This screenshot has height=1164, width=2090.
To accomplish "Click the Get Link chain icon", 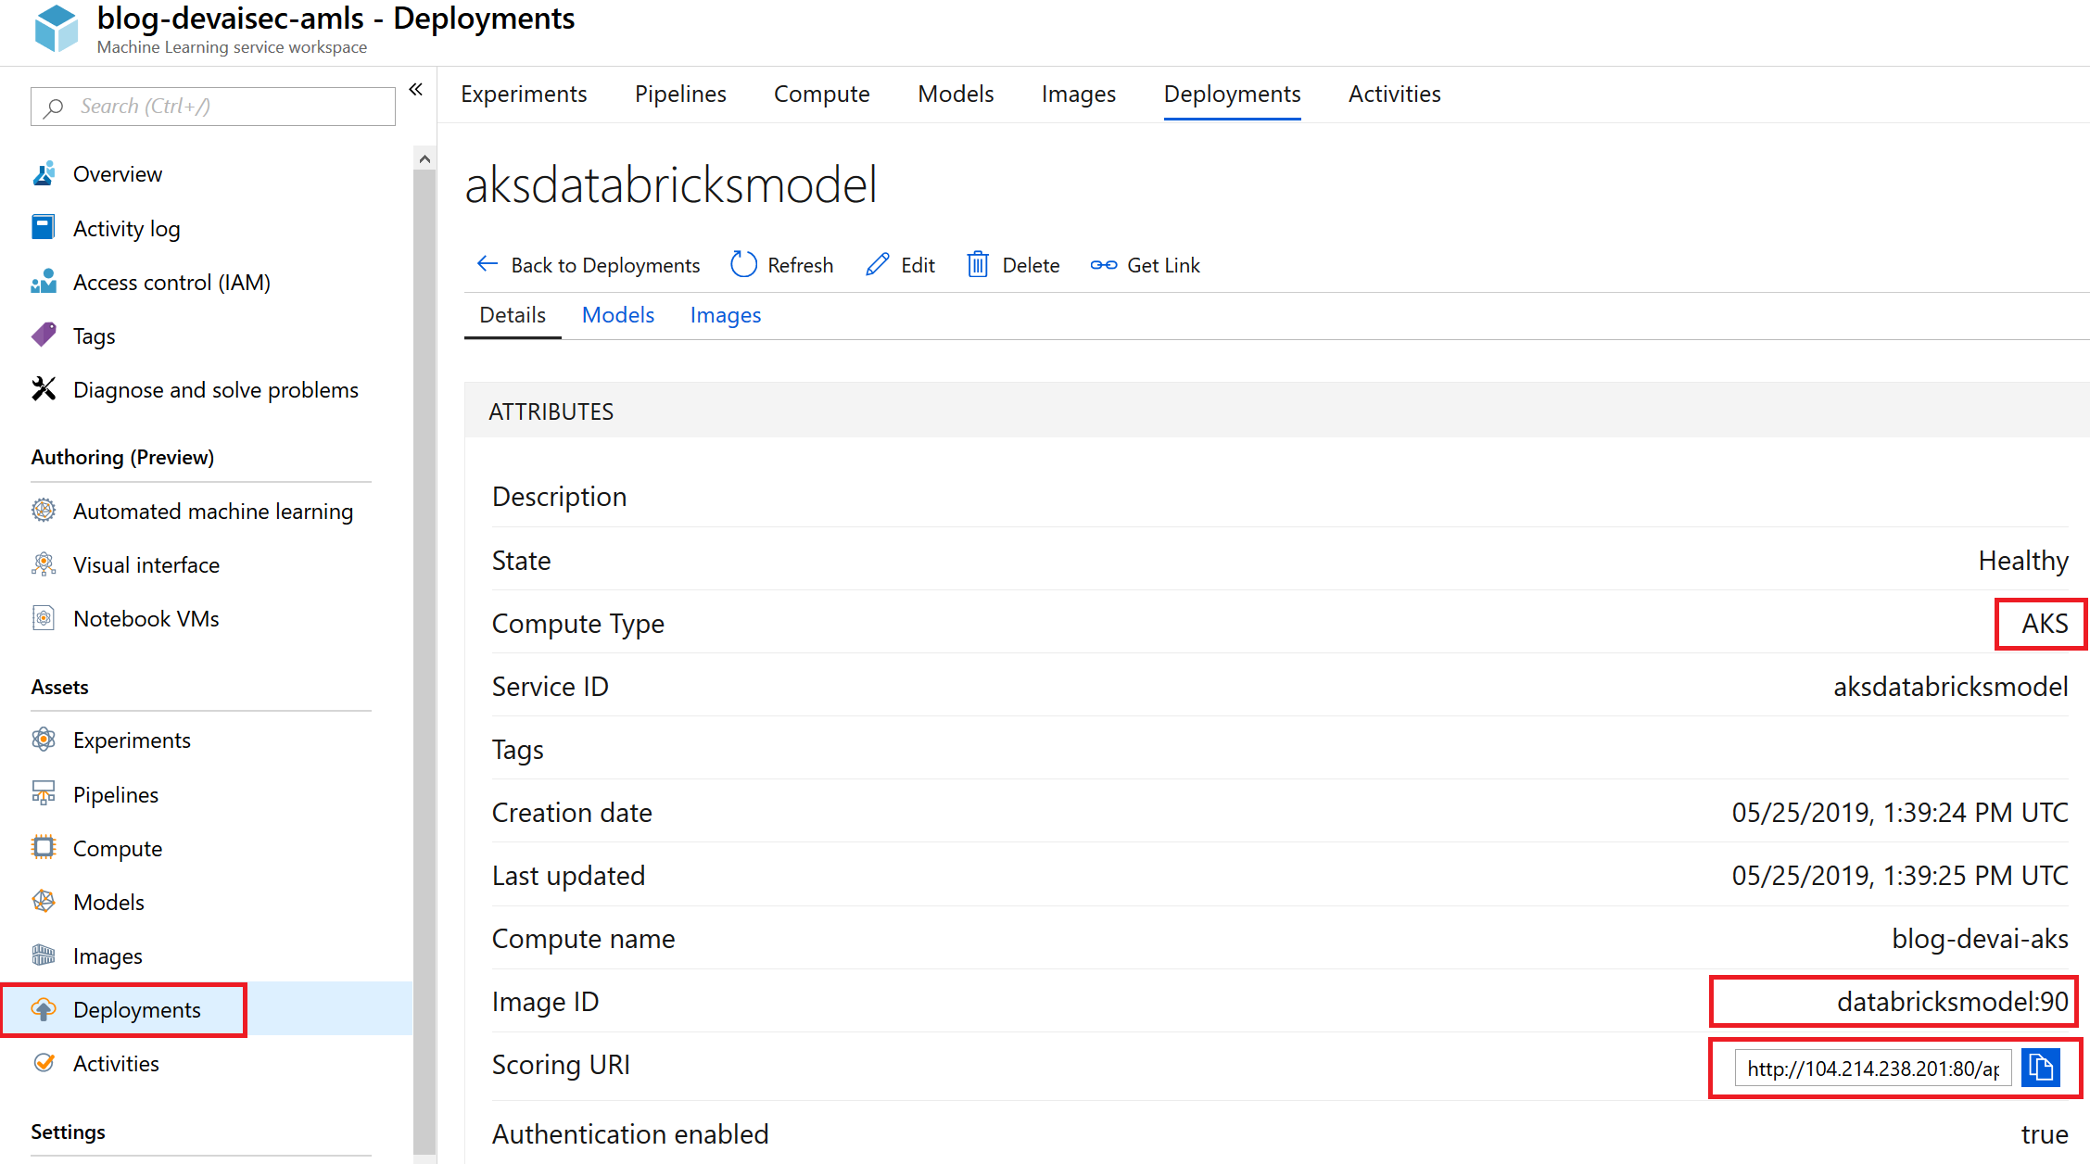I will [1103, 265].
